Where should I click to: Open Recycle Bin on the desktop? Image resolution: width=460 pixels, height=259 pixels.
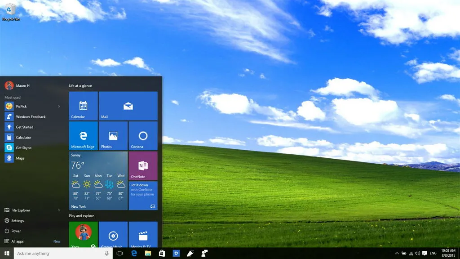tap(11, 11)
